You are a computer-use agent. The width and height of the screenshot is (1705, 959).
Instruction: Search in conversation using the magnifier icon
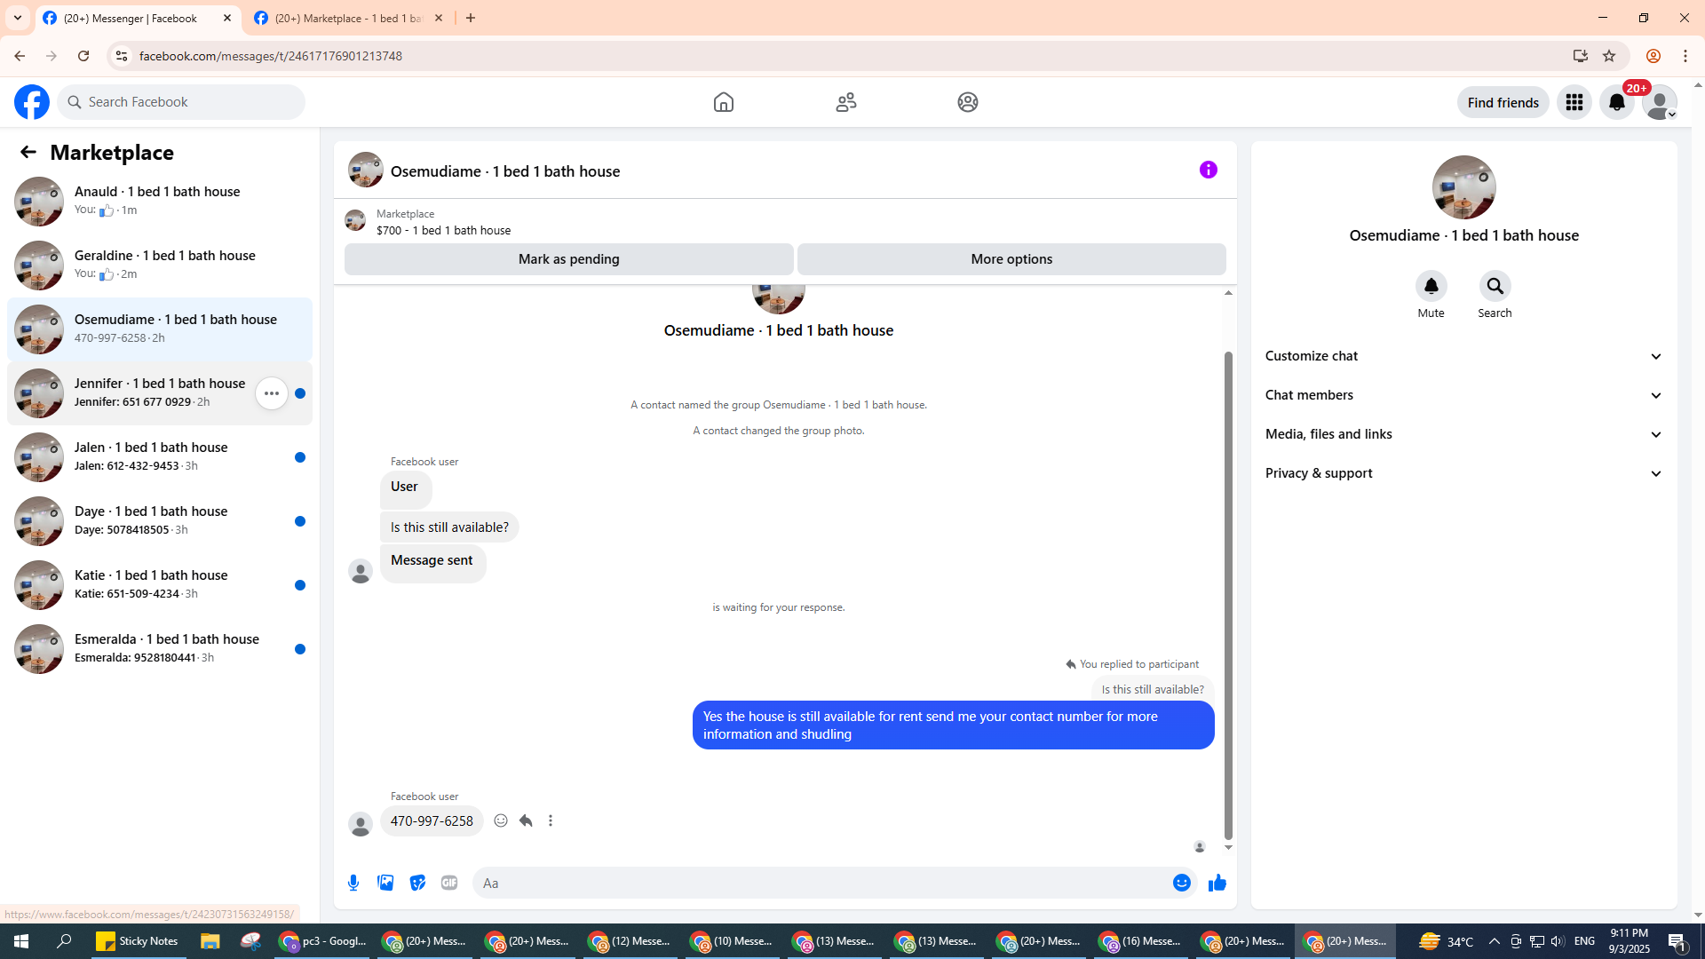coord(1495,286)
